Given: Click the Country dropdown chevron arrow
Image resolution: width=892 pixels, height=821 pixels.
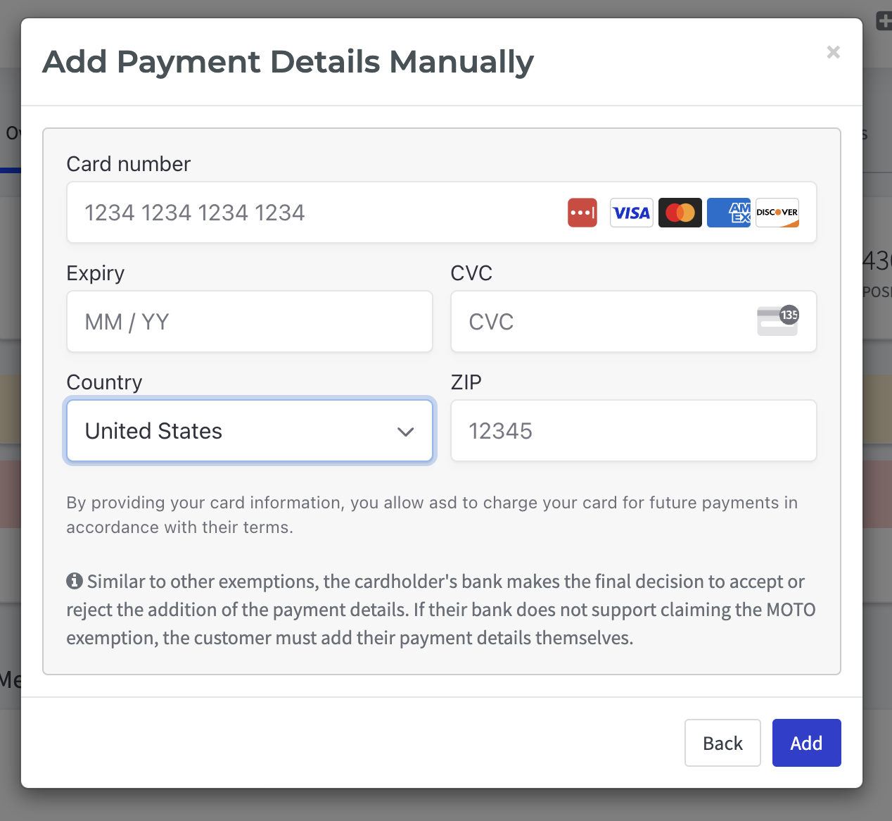Looking at the screenshot, I should pos(405,432).
